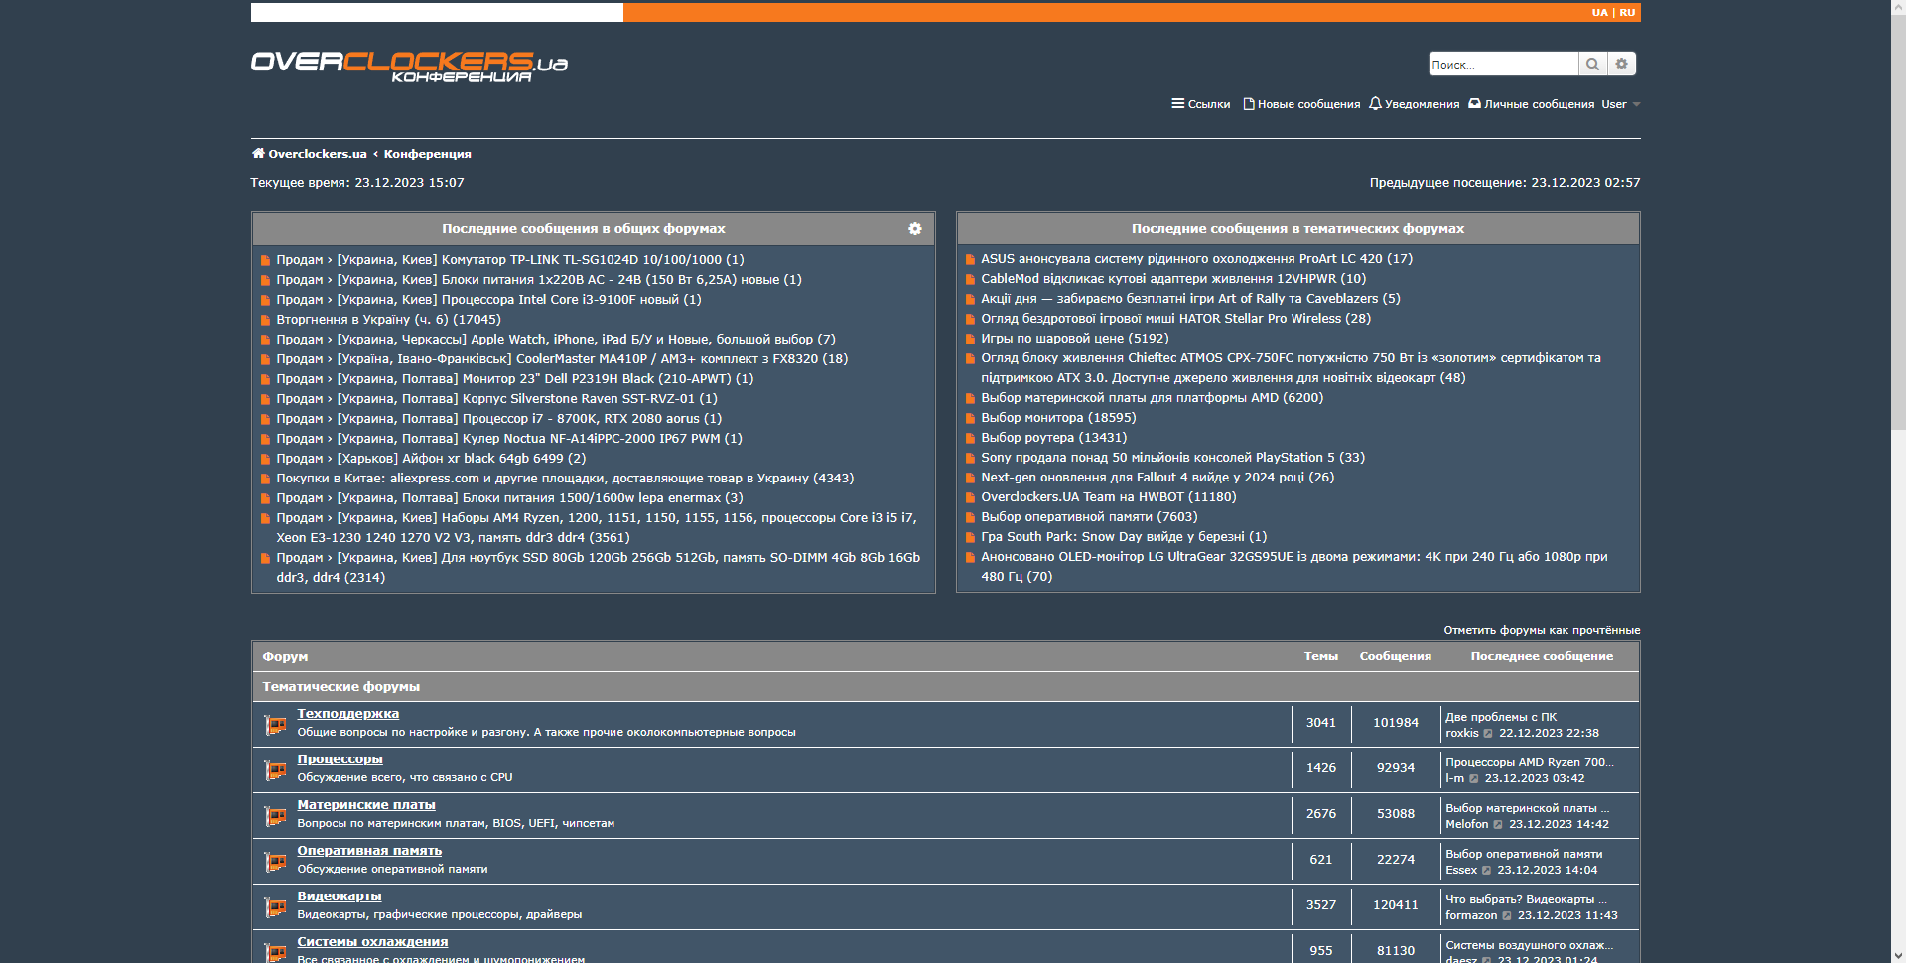
Task: Open Уведомления notifications menu
Action: click(x=1414, y=104)
